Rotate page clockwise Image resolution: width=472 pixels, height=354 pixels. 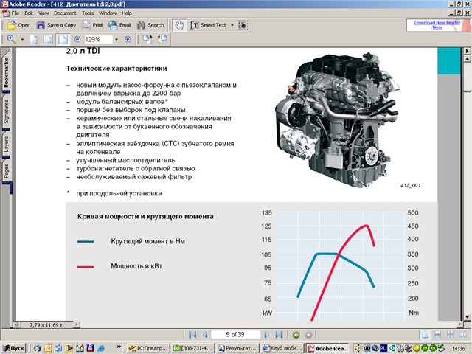tap(147, 39)
